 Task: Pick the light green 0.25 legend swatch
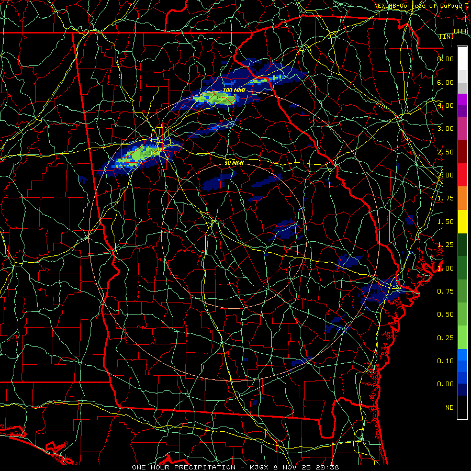tap(462, 338)
